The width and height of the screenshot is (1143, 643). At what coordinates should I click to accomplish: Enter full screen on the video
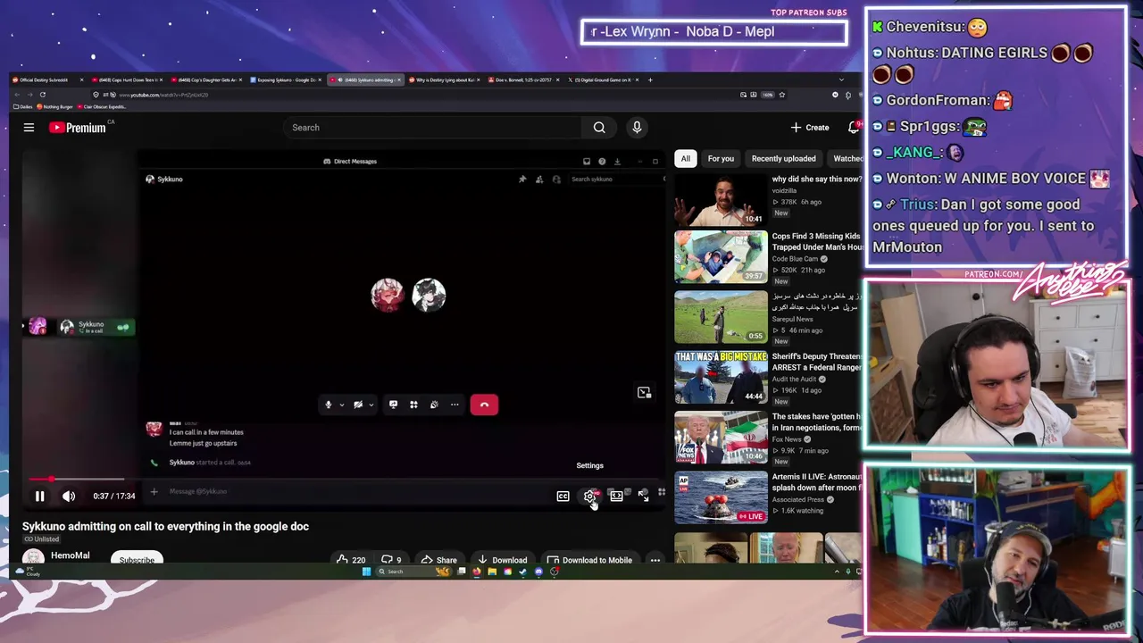pos(643,496)
